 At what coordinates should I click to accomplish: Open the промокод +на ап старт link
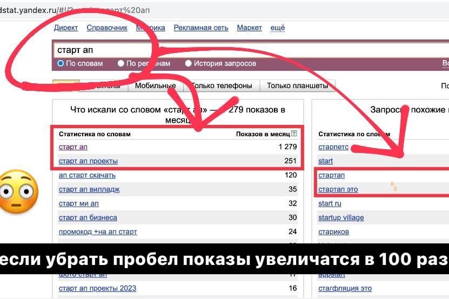[x=98, y=231]
